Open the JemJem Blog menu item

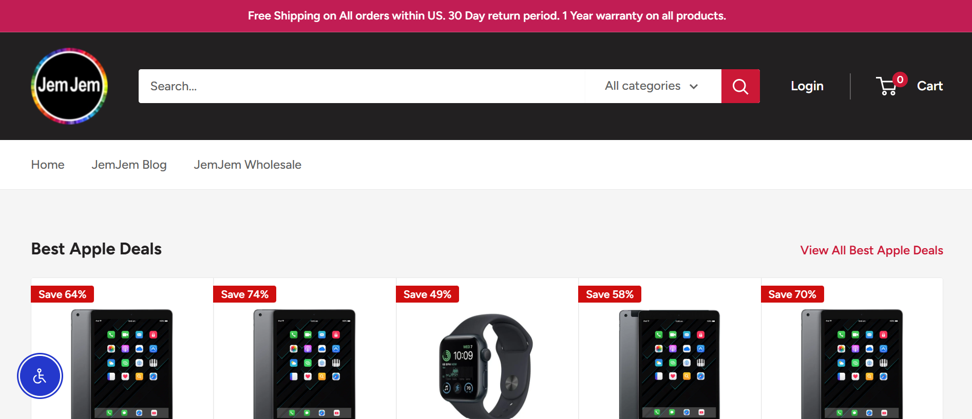(129, 165)
